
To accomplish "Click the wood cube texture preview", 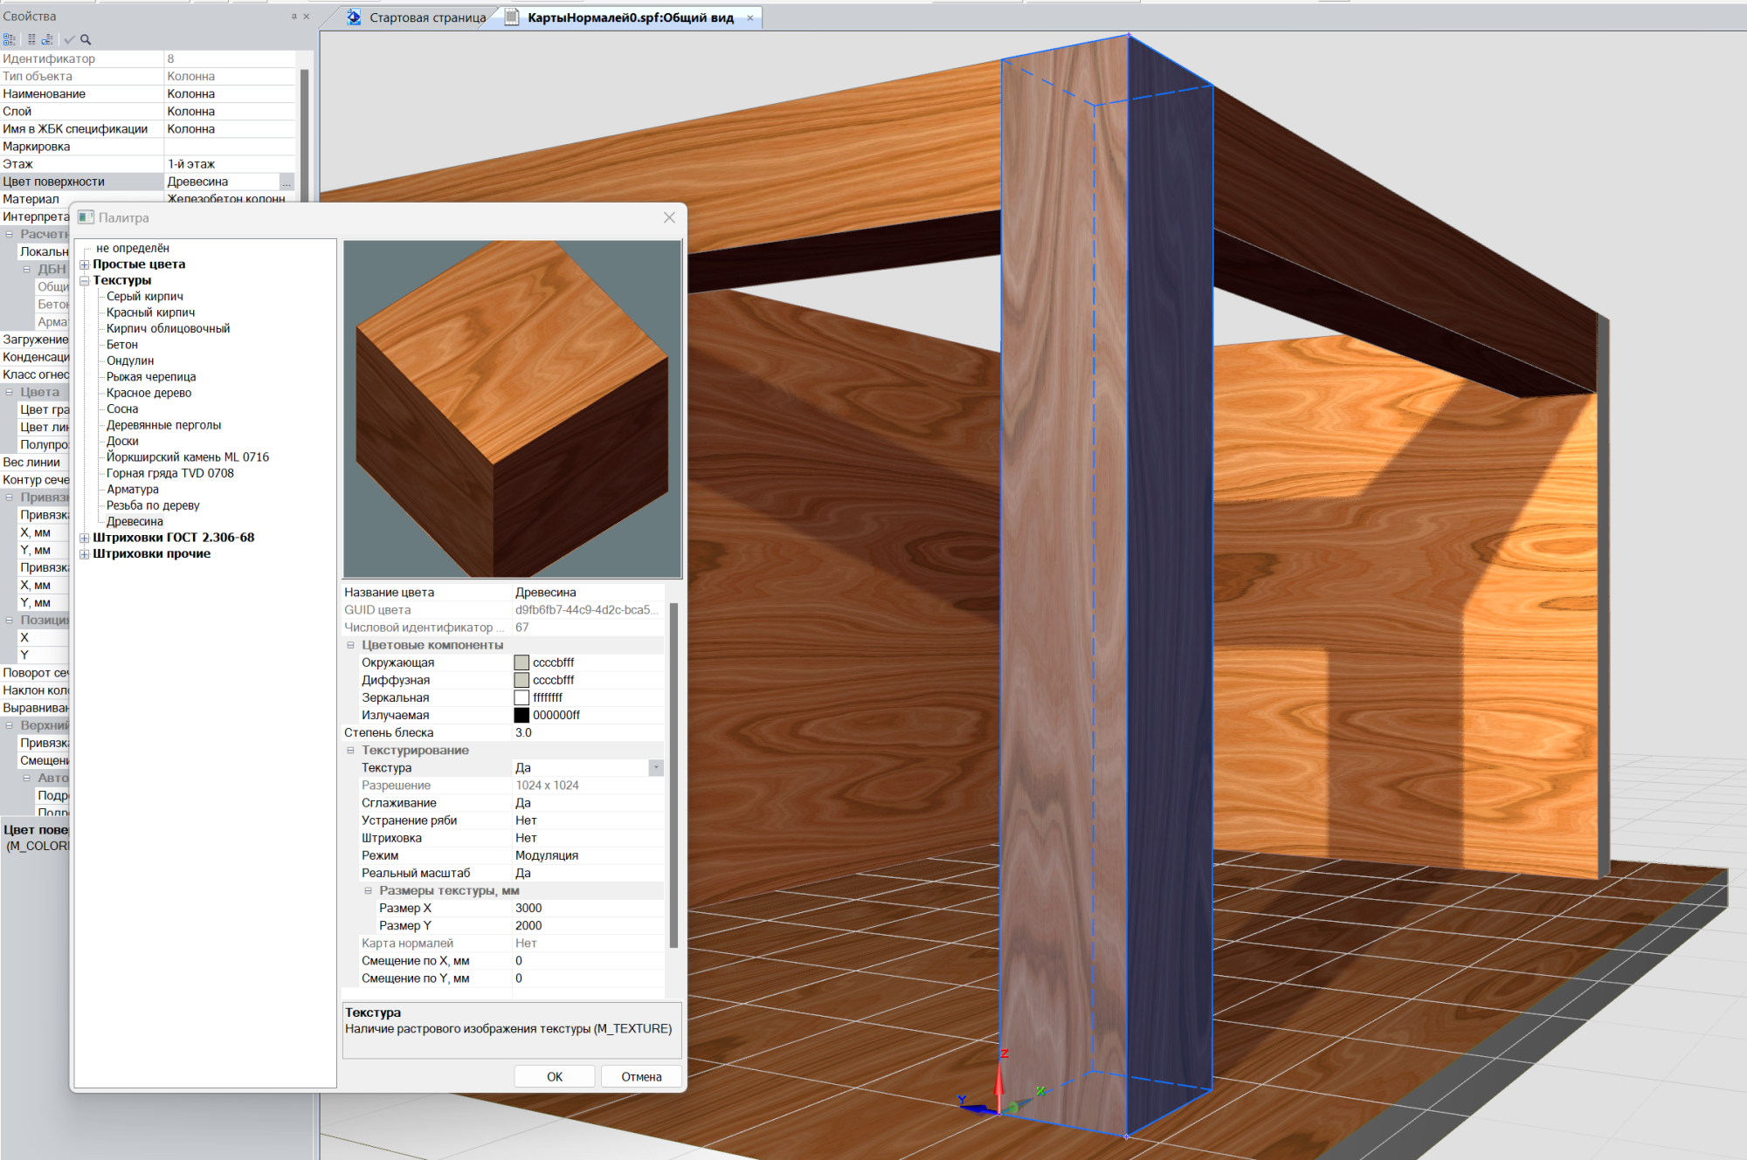I will (512, 408).
